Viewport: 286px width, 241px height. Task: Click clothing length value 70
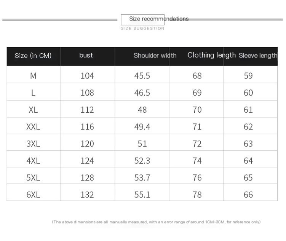coord(197,110)
